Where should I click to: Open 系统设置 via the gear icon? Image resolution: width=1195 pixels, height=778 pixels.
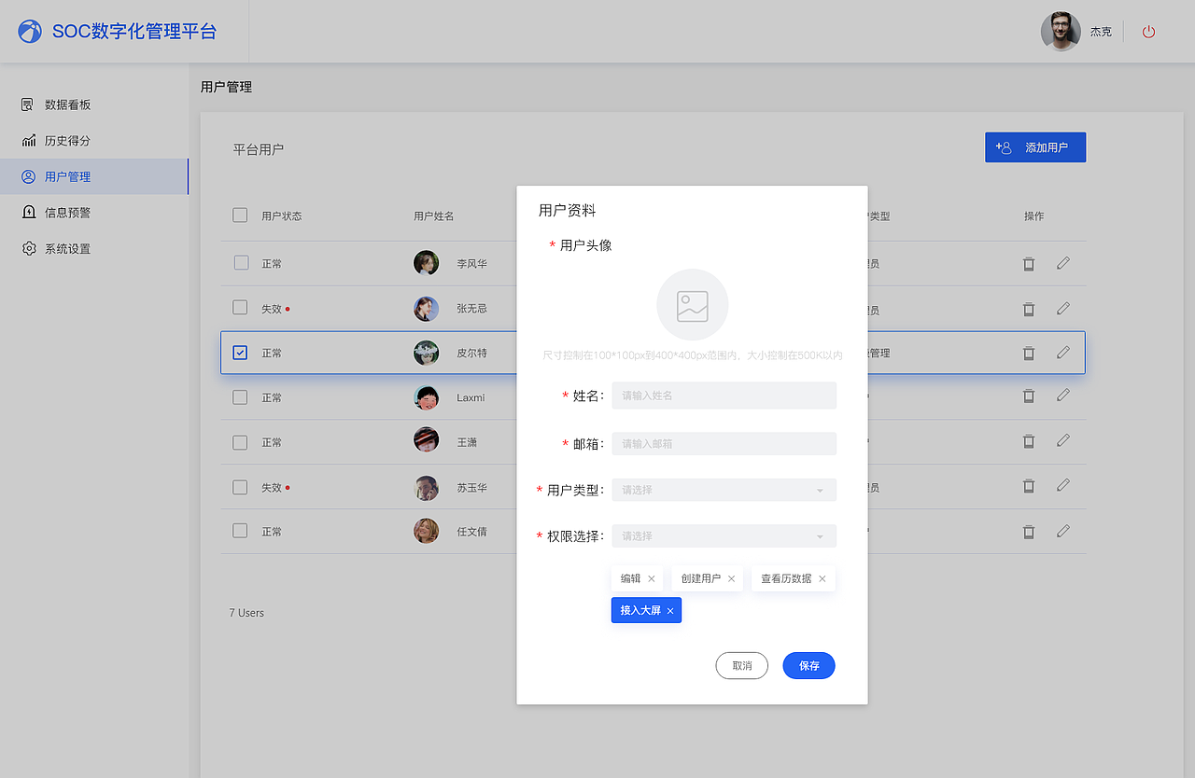tap(27, 248)
